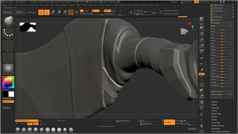238x134 pixels.
Task: Open the Material menu
Action: pos(72,5)
